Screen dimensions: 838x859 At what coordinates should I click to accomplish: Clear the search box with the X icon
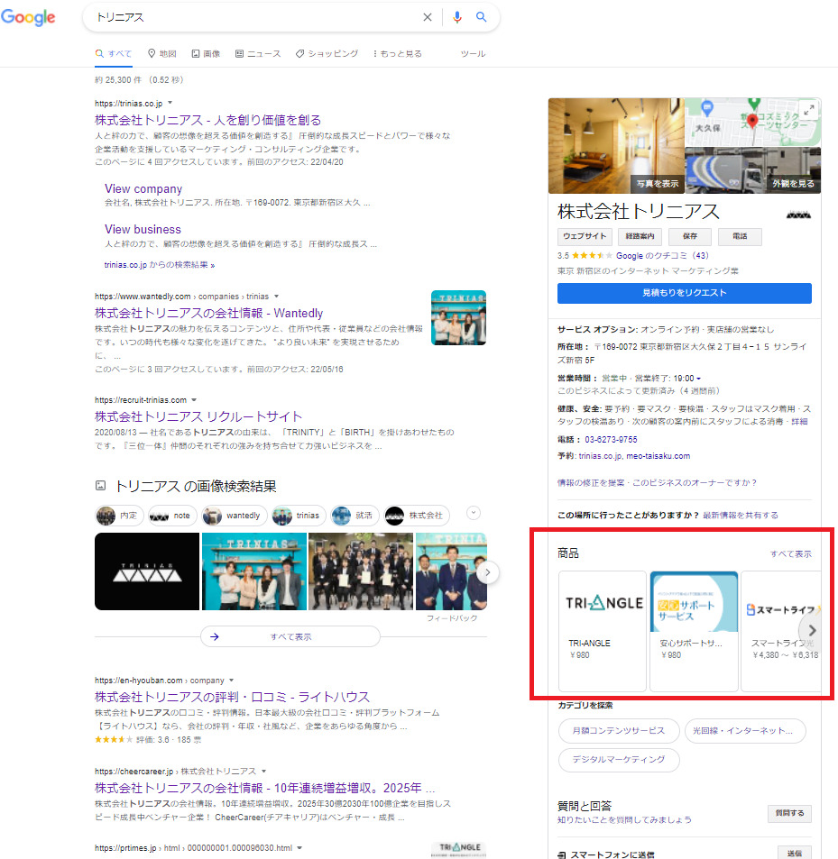428,17
